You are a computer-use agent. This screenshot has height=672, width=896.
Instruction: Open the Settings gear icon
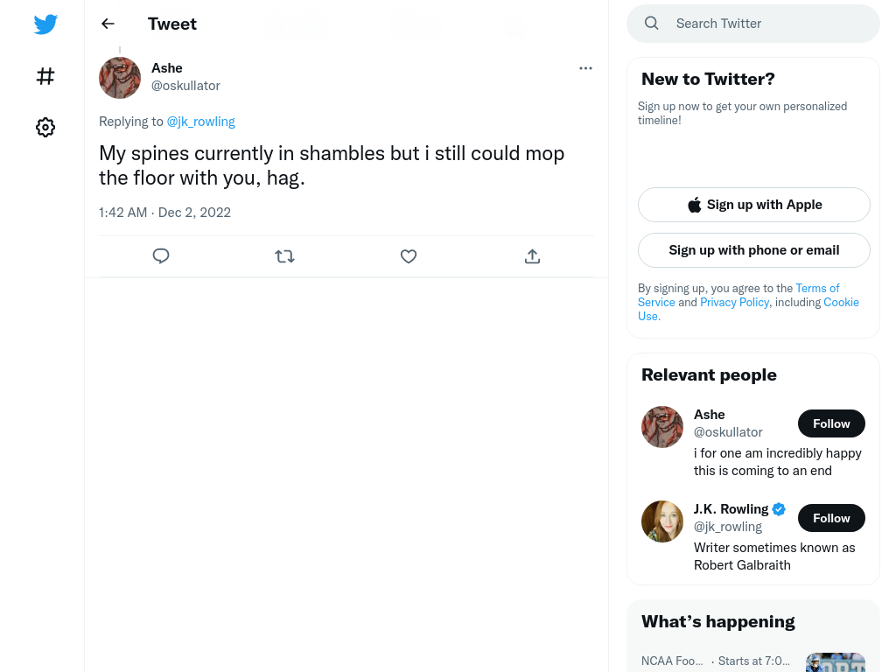(x=45, y=127)
